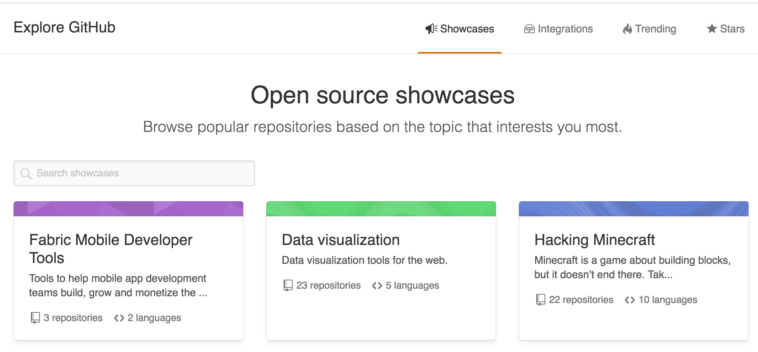
Task: Click 'Tools to help mobile app development' description
Action: [118, 285]
